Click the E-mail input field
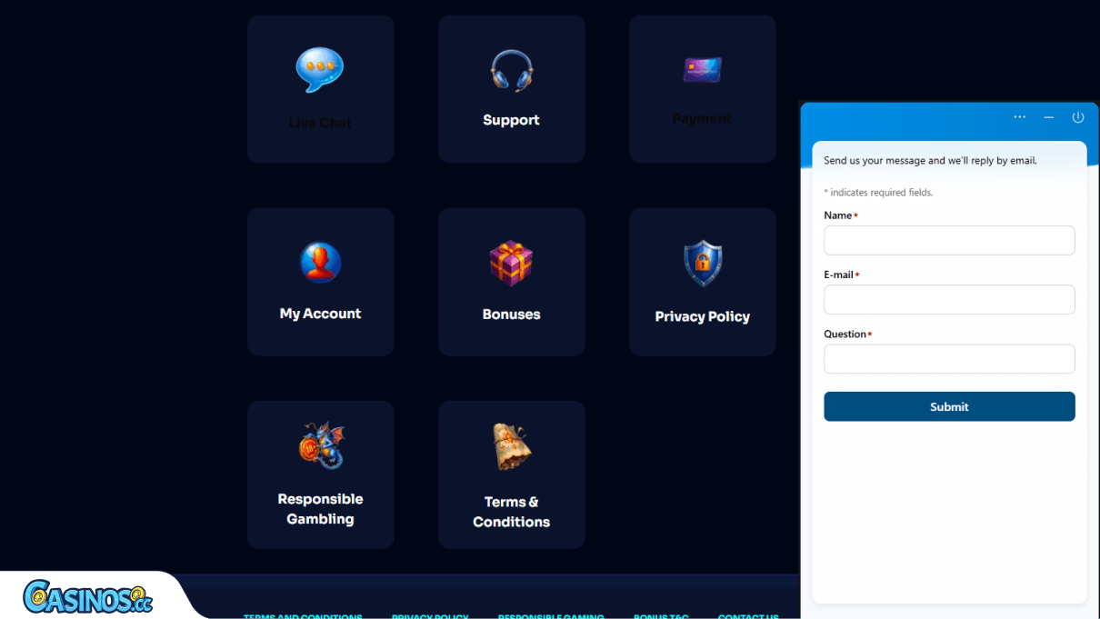The width and height of the screenshot is (1100, 619). 949,299
